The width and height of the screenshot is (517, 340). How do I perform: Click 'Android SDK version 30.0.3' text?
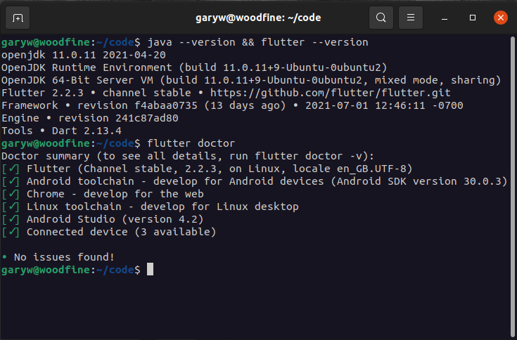(419, 181)
